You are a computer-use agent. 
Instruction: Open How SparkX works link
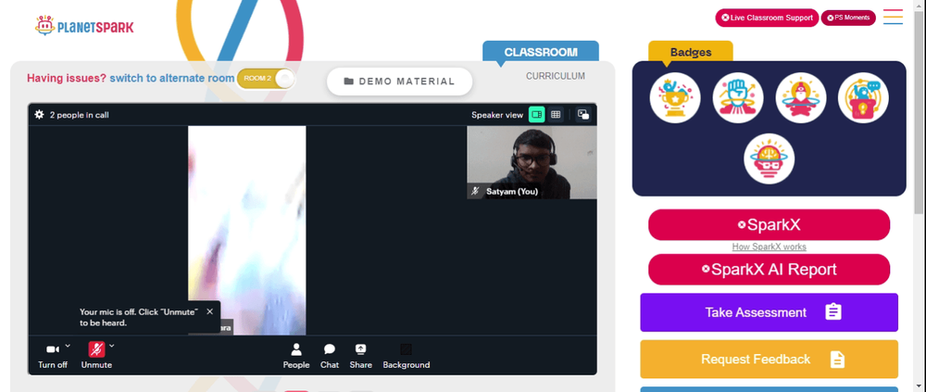point(769,247)
